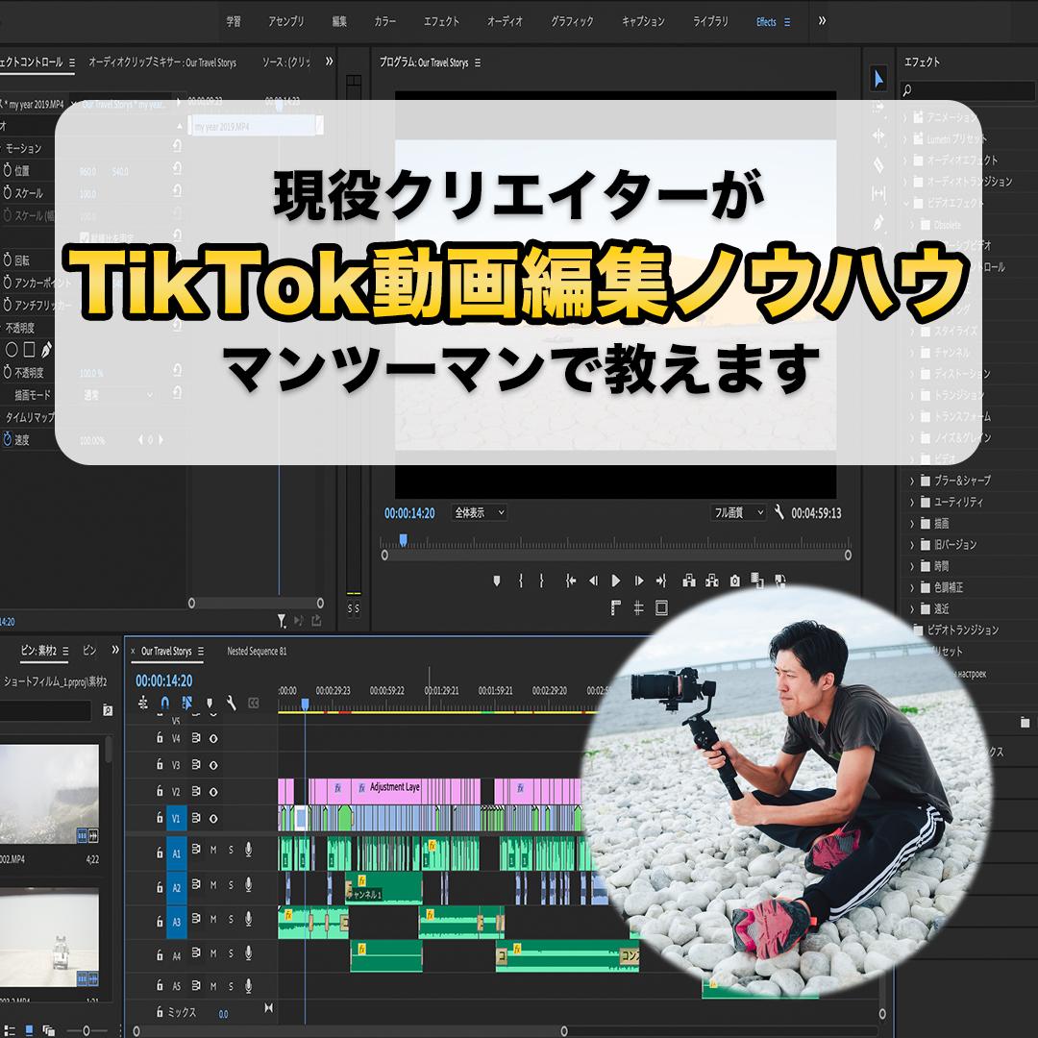1038x1038 pixels.
Task: Click the Program monitor playhead marker
Action: pos(403,540)
